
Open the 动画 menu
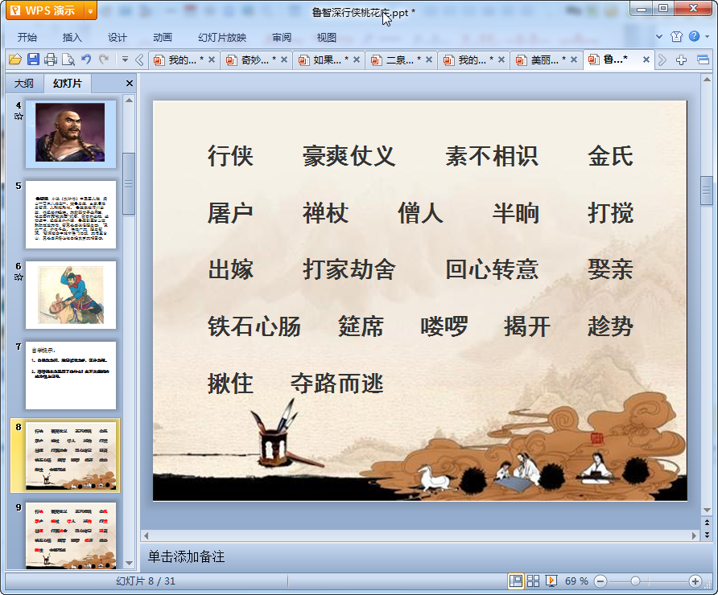(162, 38)
